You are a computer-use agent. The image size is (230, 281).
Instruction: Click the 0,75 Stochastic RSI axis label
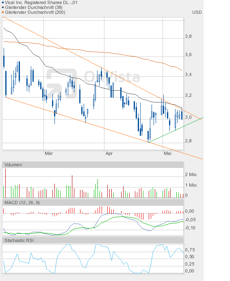[190, 250]
